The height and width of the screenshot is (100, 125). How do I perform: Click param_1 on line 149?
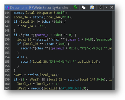(x=42, y=35)
